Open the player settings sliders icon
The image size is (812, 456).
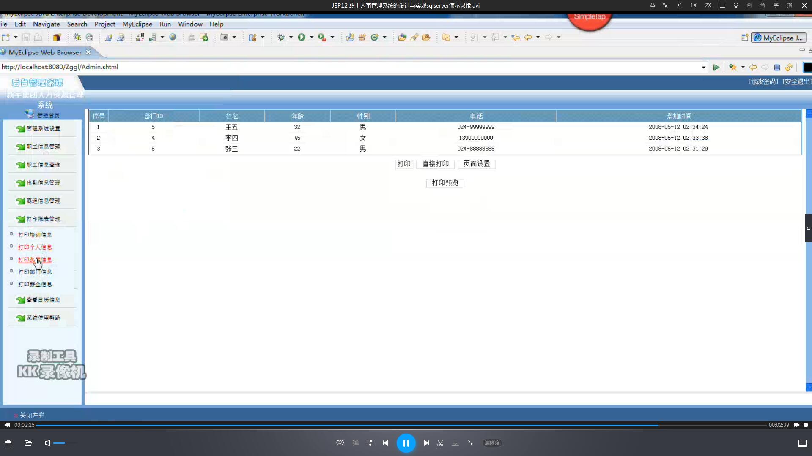click(x=370, y=443)
